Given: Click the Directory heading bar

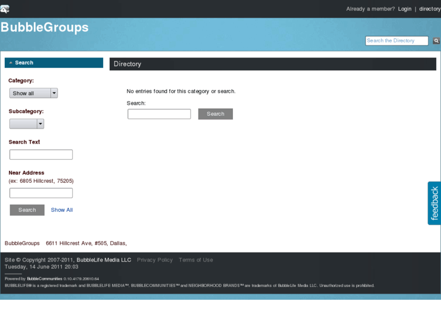Looking at the screenshot, I should pyautogui.click(x=273, y=64).
